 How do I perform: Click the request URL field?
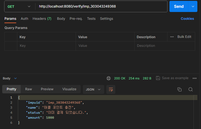click(101, 6)
